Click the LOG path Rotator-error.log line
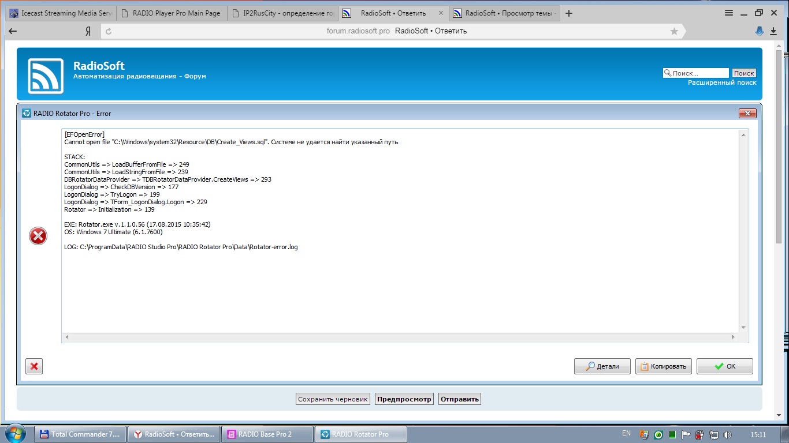Viewport: 789px width, 443px height. pos(181,247)
